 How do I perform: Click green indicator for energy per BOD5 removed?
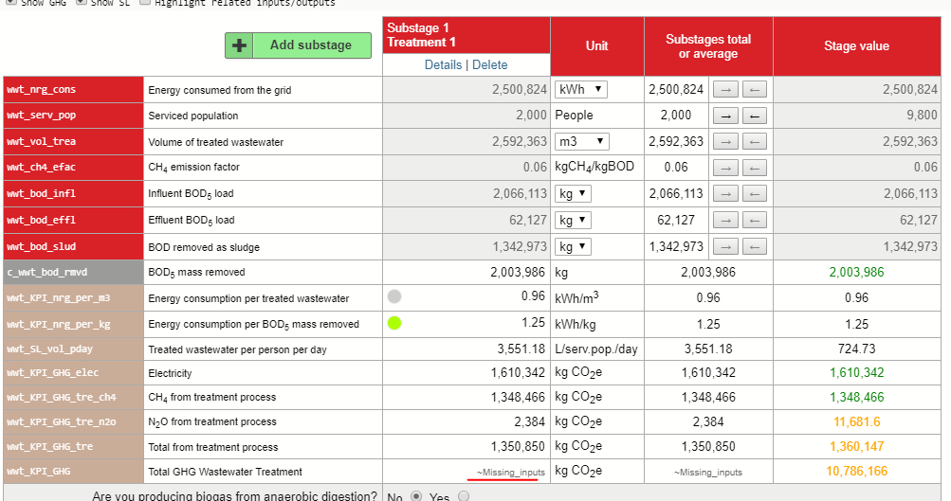[394, 323]
